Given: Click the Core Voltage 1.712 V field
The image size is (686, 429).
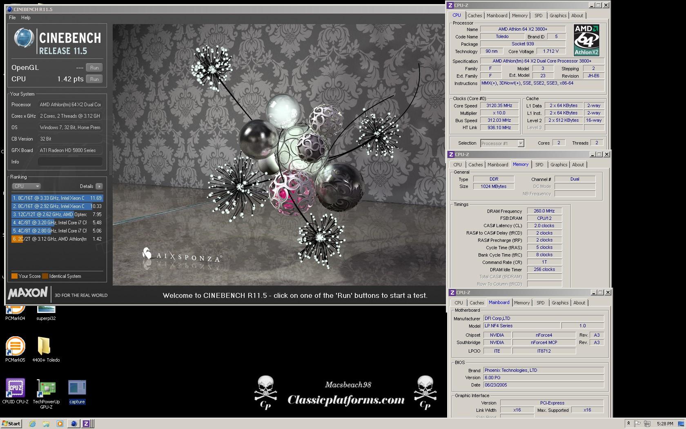Looking at the screenshot, I should 551,51.
